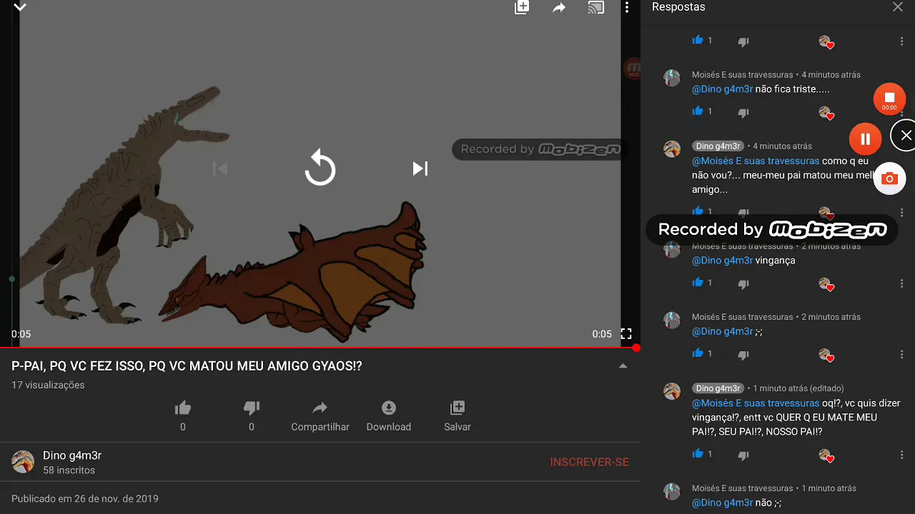Dislike the ';-;' reply by Moisés
This screenshot has width=915, height=514.
(743, 354)
